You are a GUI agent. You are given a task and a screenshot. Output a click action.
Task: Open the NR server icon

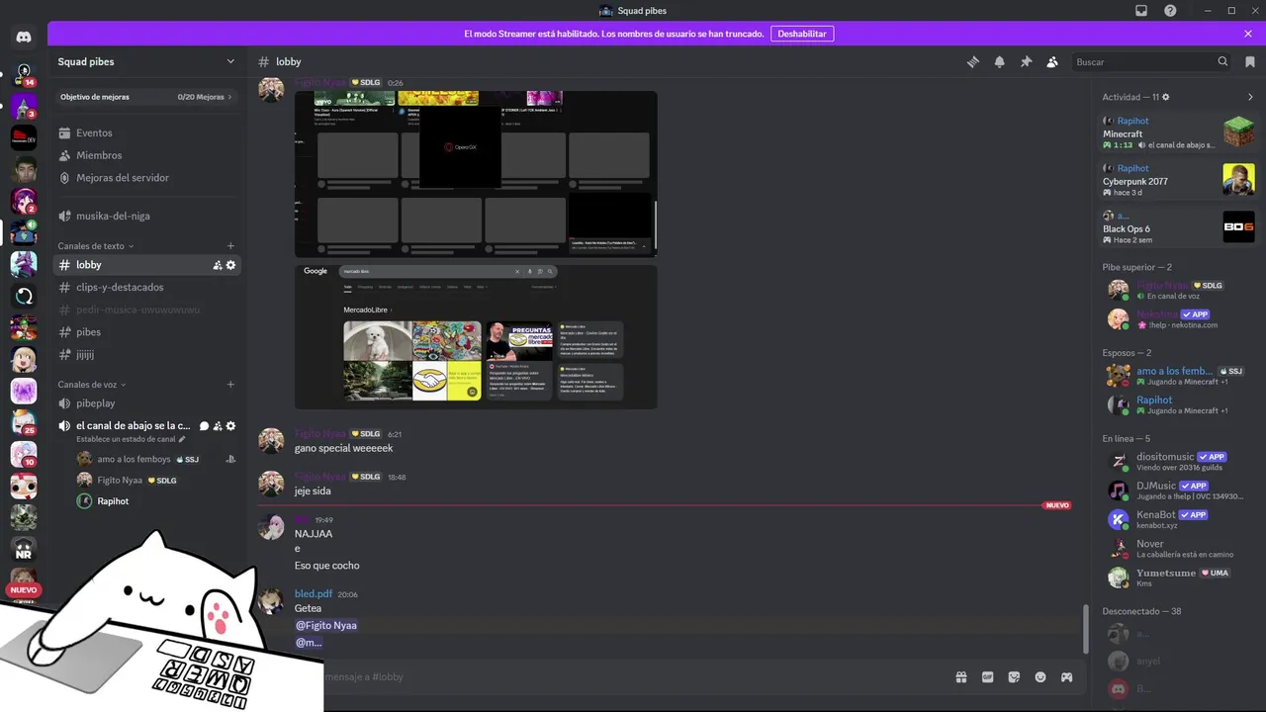(x=24, y=549)
